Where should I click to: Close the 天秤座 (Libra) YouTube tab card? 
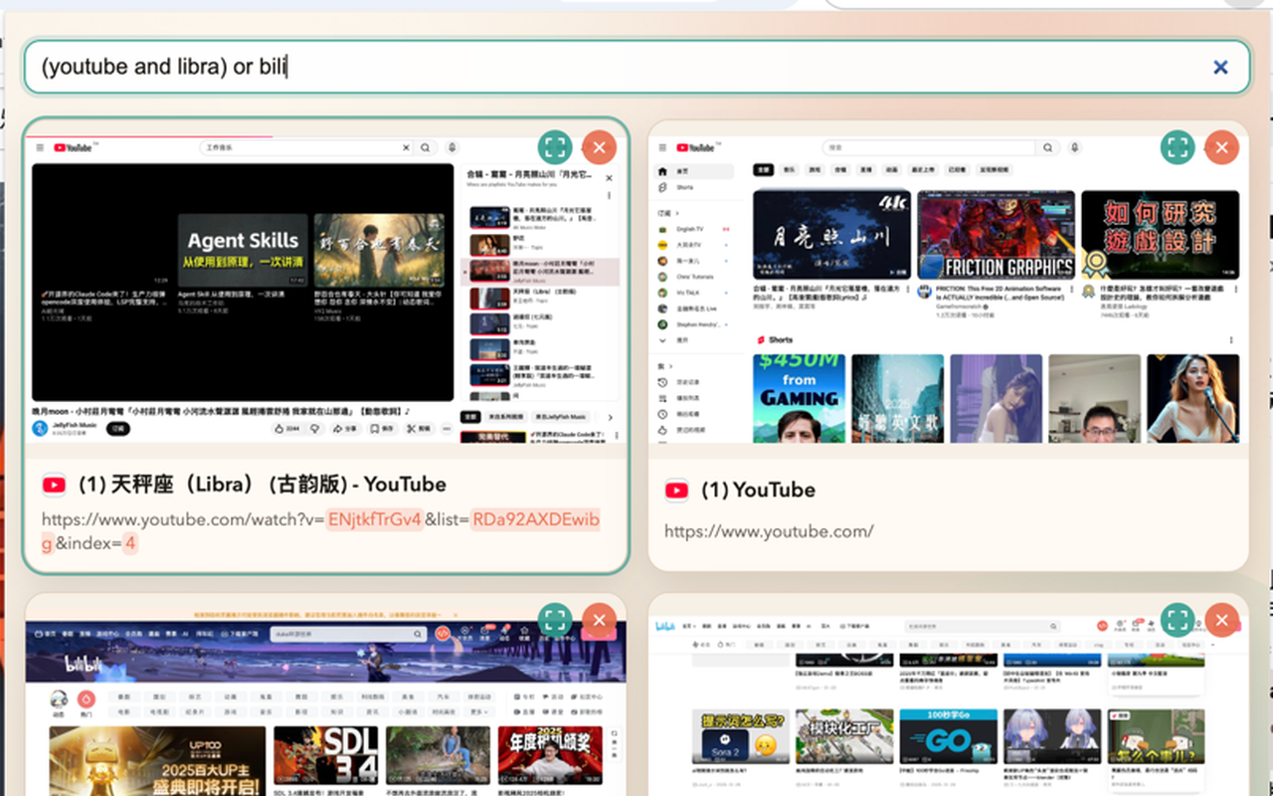pyautogui.click(x=599, y=148)
